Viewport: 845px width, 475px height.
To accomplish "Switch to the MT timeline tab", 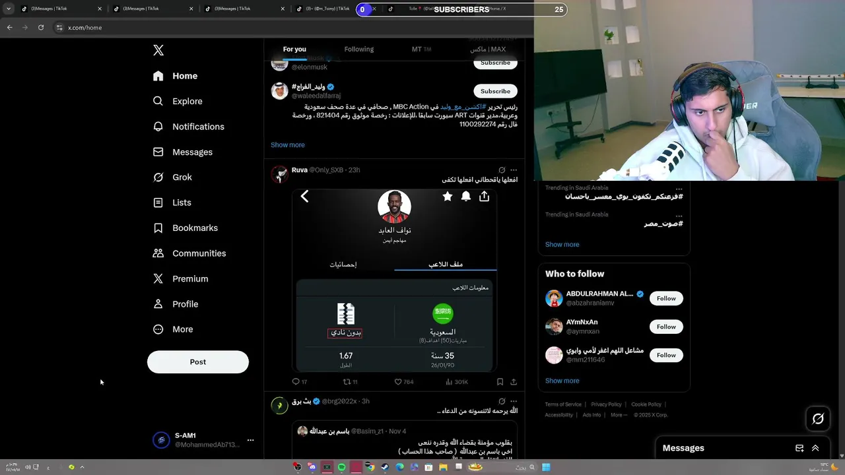I will pos(421,49).
